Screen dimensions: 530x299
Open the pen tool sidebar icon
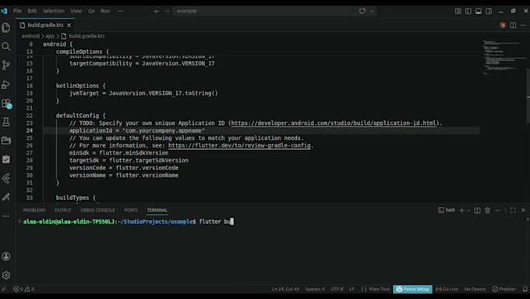pos(6,197)
